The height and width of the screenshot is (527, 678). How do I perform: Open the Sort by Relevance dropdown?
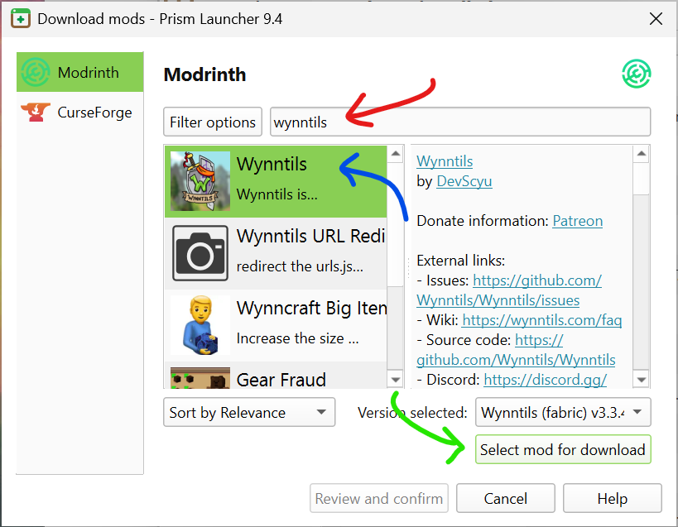pos(248,412)
